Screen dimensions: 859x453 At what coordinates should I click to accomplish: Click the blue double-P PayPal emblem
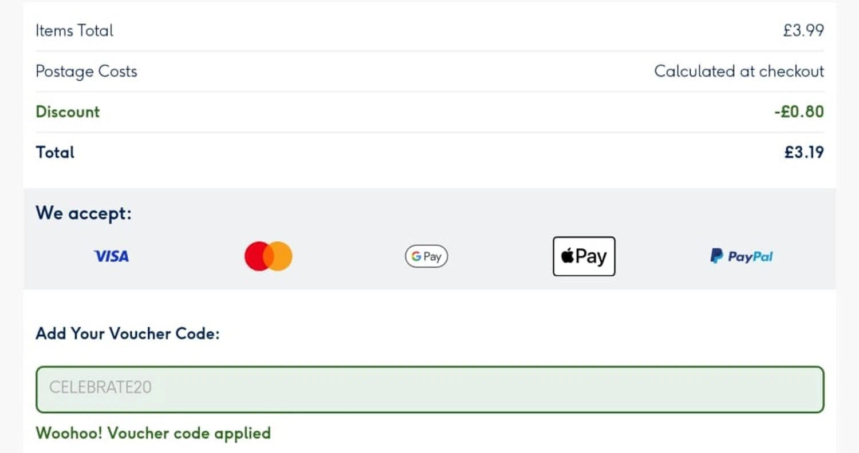(x=716, y=256)
